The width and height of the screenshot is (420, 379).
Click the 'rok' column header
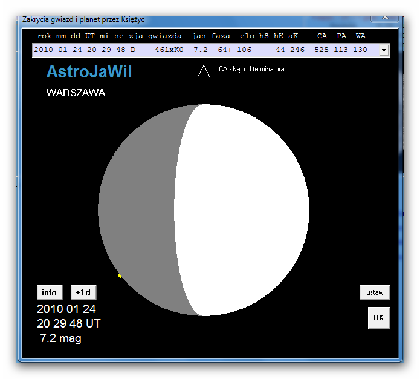click(44, 36)
